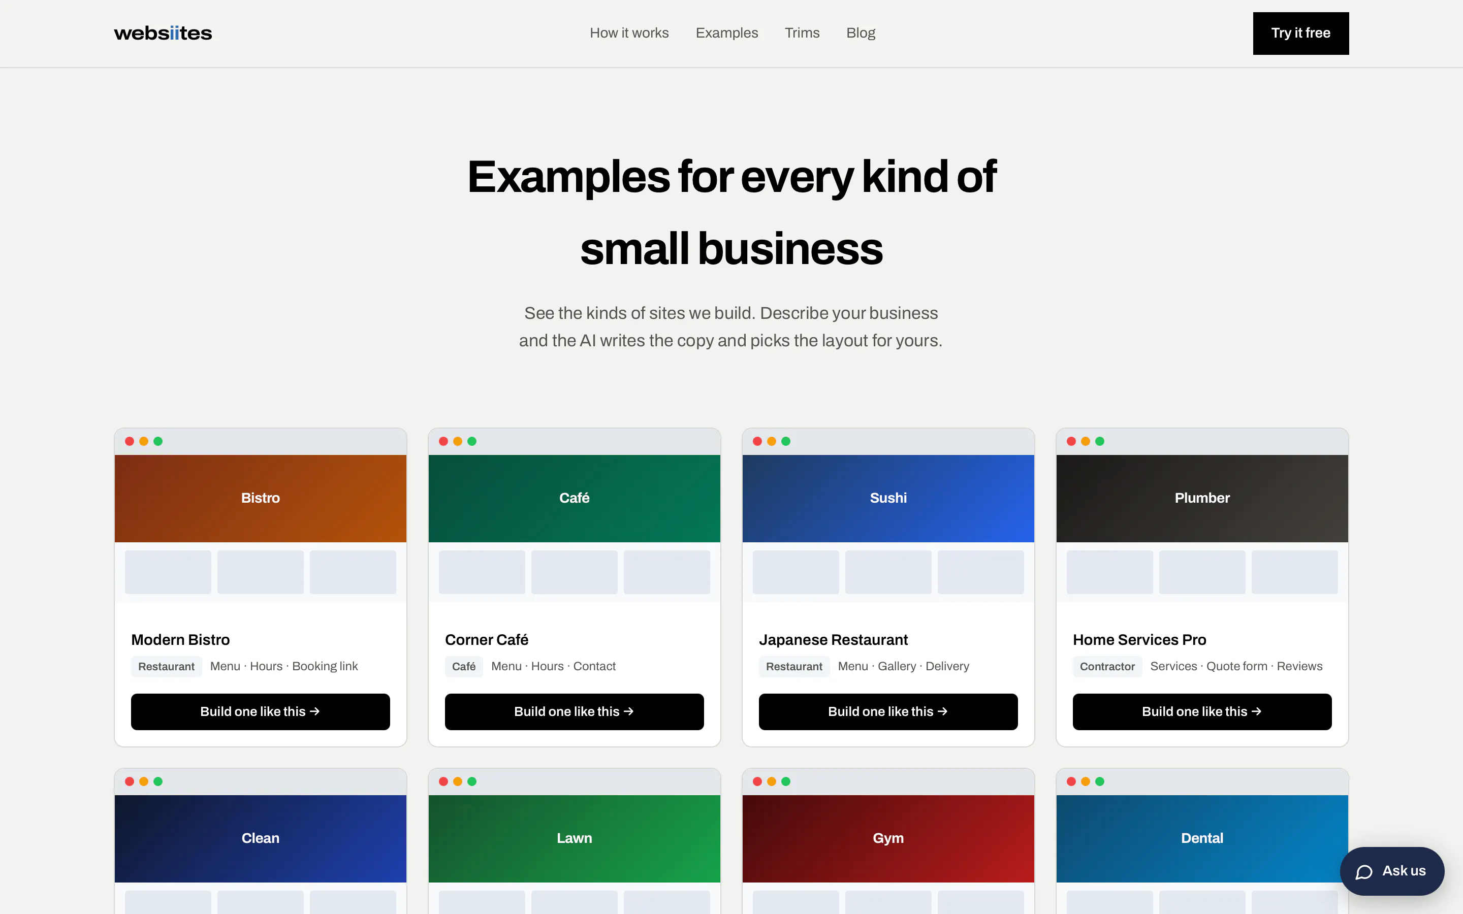Image resolution: width=1463 pixels, height=914 pixels.
Task: Click Build one like this for Japanese Restaurant
Action: (887, 711)
